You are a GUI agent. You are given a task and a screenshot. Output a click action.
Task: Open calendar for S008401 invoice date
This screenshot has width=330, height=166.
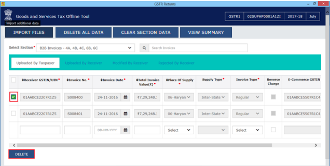click(125, 114)
